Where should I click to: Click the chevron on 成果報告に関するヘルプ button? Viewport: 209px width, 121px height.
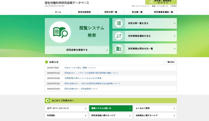(x=174, y=115)
